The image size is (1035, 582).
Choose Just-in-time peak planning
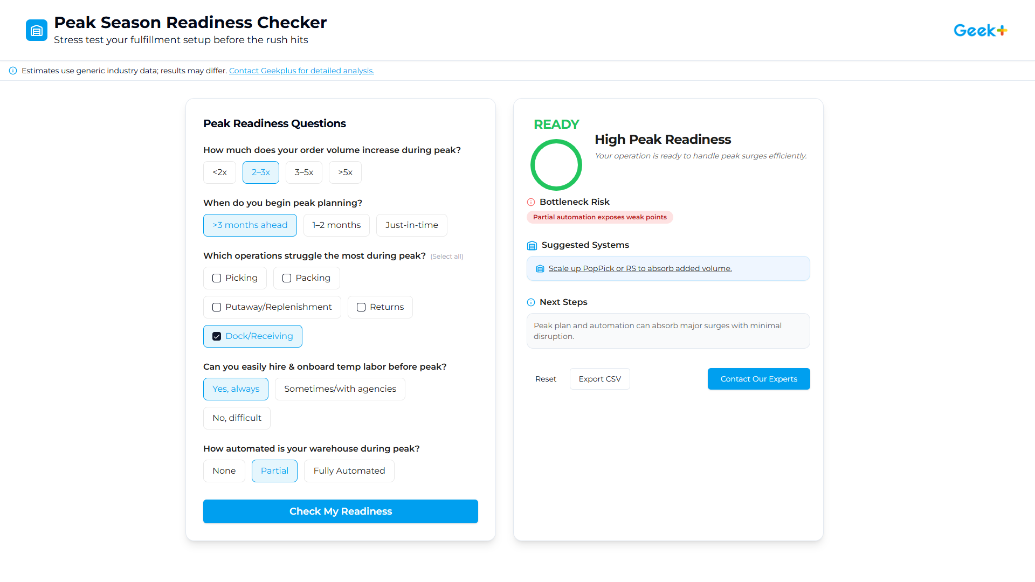tap(412, 225)
